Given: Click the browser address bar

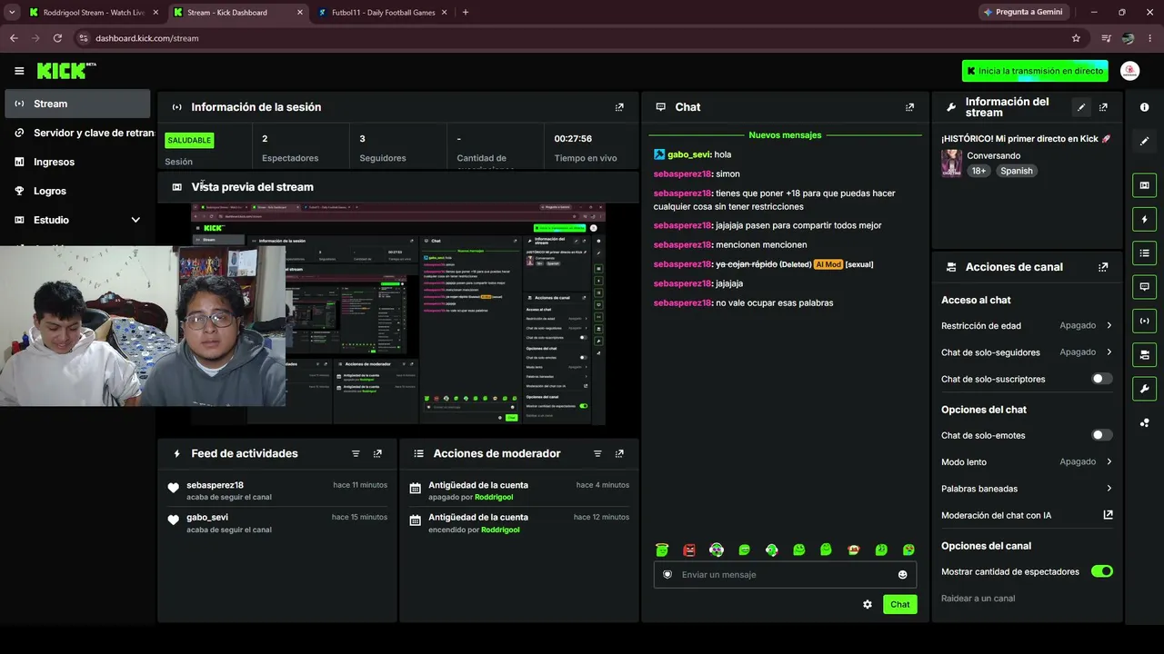Looking at the screenshot, I should pos(573,38).
